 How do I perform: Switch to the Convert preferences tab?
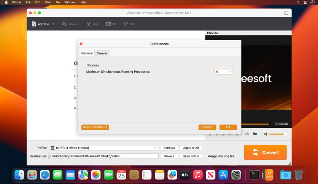click(x=103, y=53)
